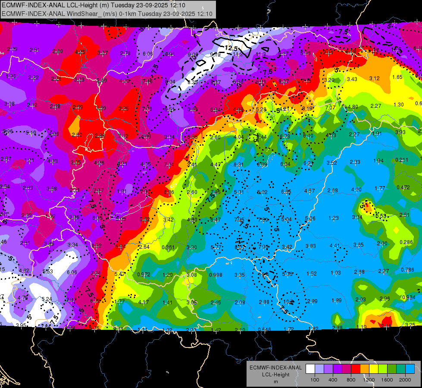This screenshot has width=422, height=388.
Task: Select the WindShear 0-1km header line
Action: [x=107, y=14]
